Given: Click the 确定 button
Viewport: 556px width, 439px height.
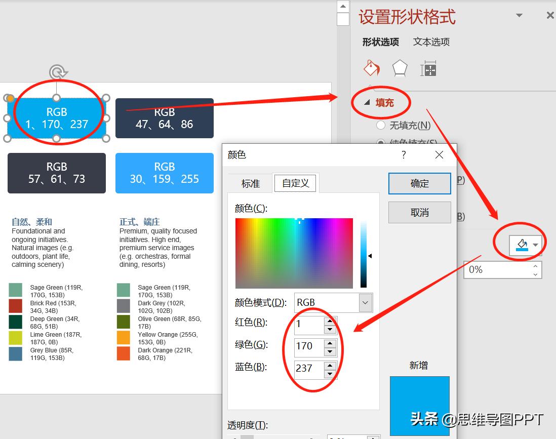Looking at the screenshot, I should point(419,183).
